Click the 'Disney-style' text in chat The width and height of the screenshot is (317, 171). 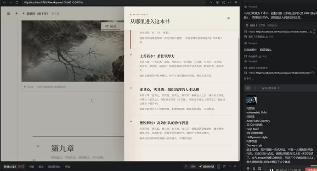(x=254, y=145)
